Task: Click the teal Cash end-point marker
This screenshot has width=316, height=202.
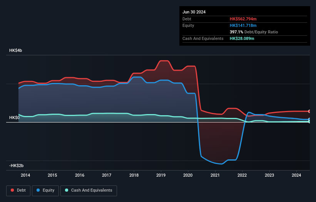Action: 309,122
